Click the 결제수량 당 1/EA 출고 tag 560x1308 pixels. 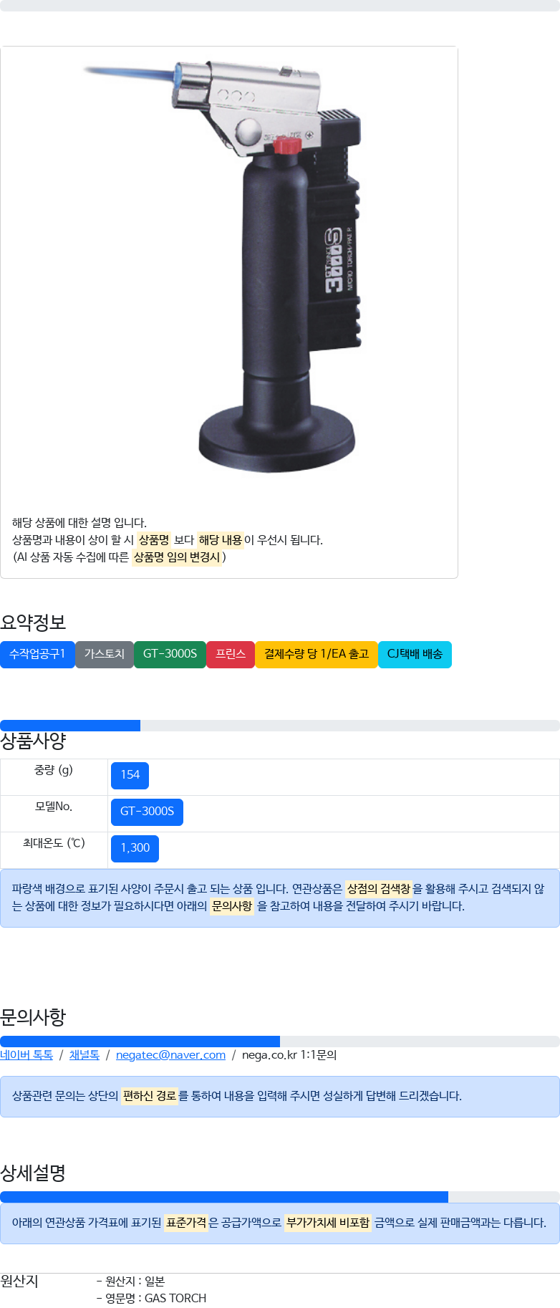tap(316, 654)
